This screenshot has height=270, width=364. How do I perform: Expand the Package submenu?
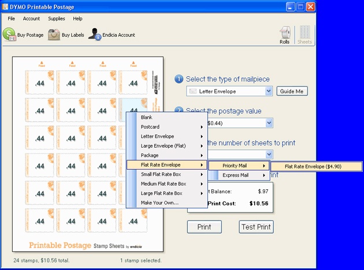(x=166, y=155)
